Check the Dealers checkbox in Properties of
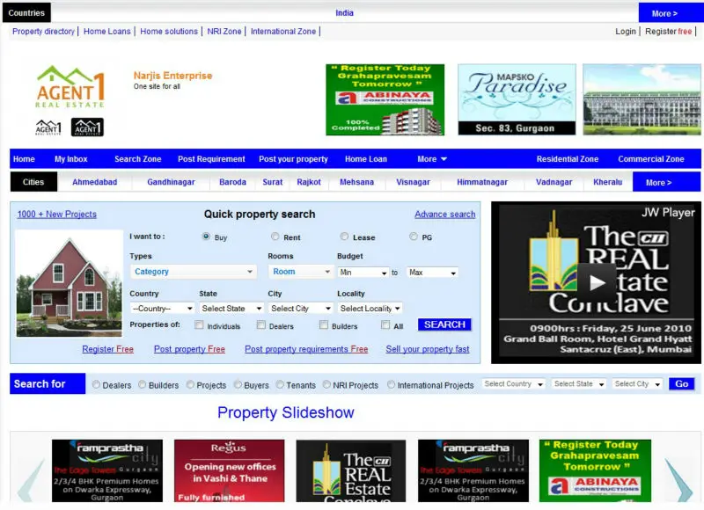This screenshot has width=704, height=510. pos(260,325)
